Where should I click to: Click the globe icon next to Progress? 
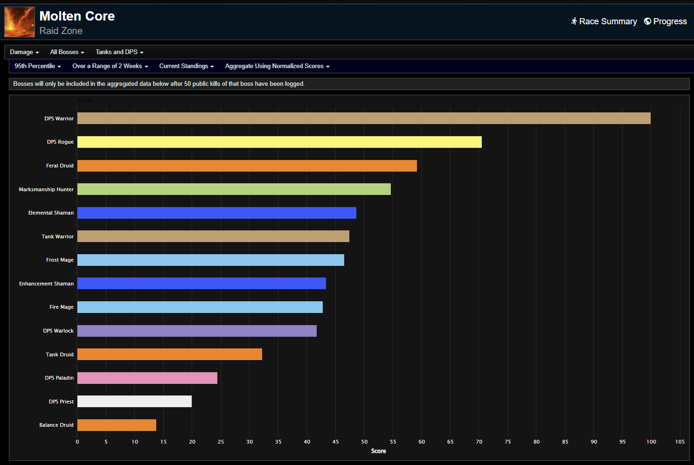coord(647,21)
